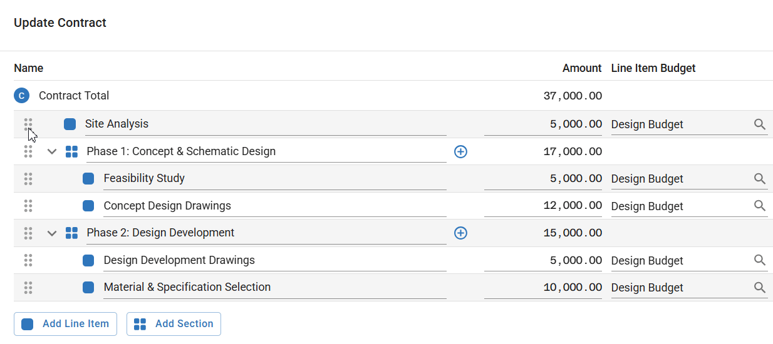This screenshot has width=773, height=344.
Task: Click the Concept Design Drawings amount of 12,000.00
Action: point(542,206)
